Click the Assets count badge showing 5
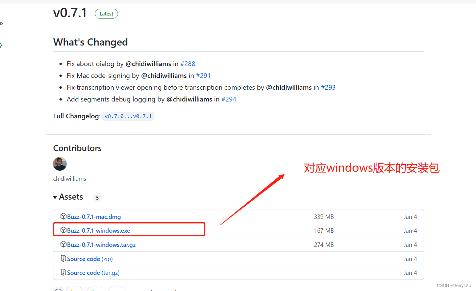 coord(97,198)
